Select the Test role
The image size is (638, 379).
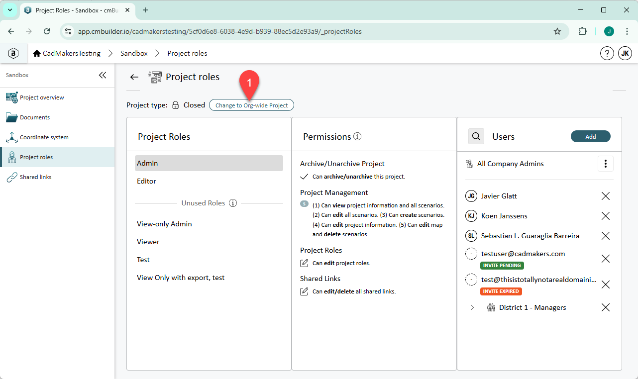pos(209,260)
